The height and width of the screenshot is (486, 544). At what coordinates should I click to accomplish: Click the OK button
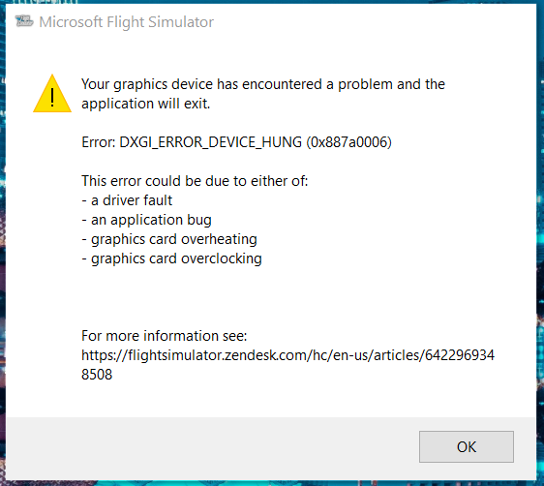click(467, 446)
